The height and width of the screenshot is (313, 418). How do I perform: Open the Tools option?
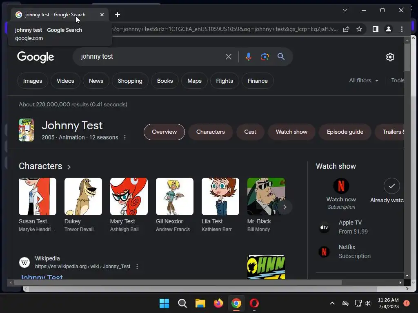coord(397,80)
